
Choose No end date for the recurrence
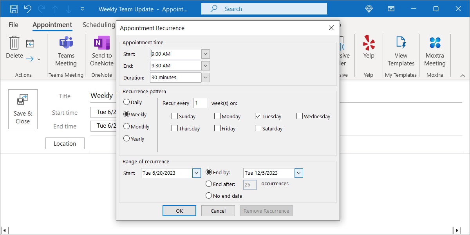pyautogui.click(x=209, y=195)
